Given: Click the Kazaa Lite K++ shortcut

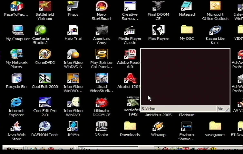Looking at the screenshot, I should click(x=215, y=30).
